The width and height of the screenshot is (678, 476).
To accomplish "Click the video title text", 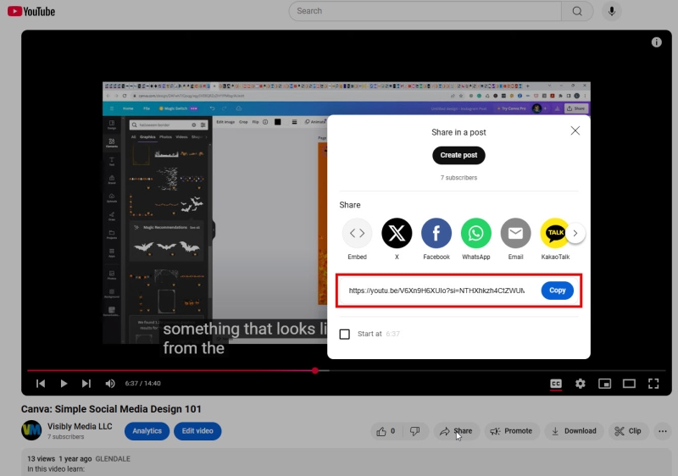I will (111, 409).
